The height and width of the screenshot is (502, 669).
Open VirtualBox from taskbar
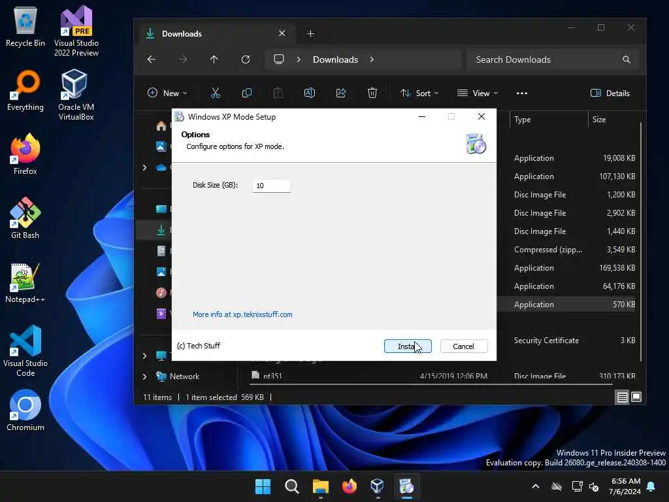click(378, 486)
